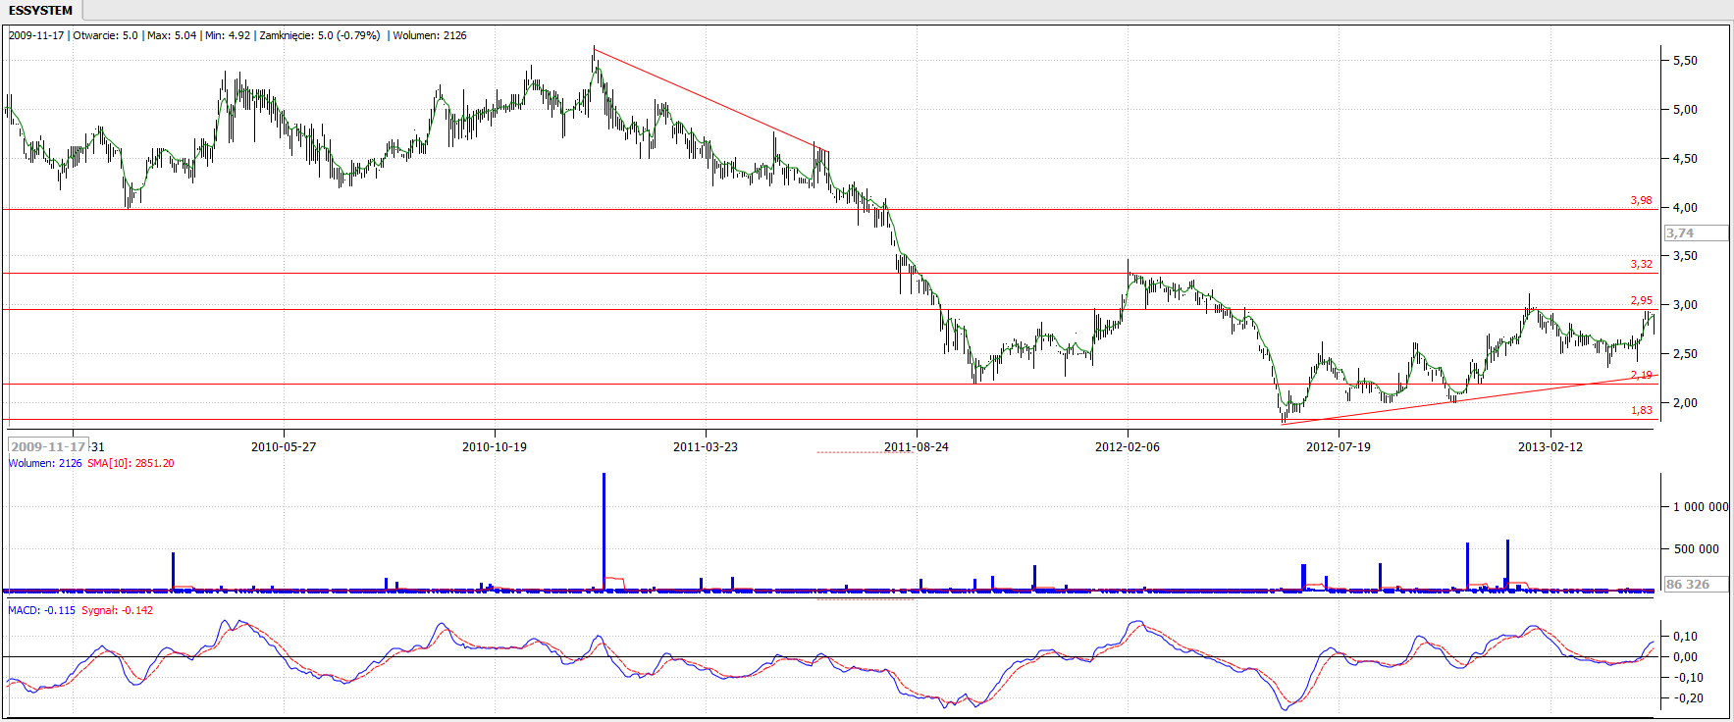Click the 2,95 level label
The width and height of the screenshot is (1734, 722).
1641,300
